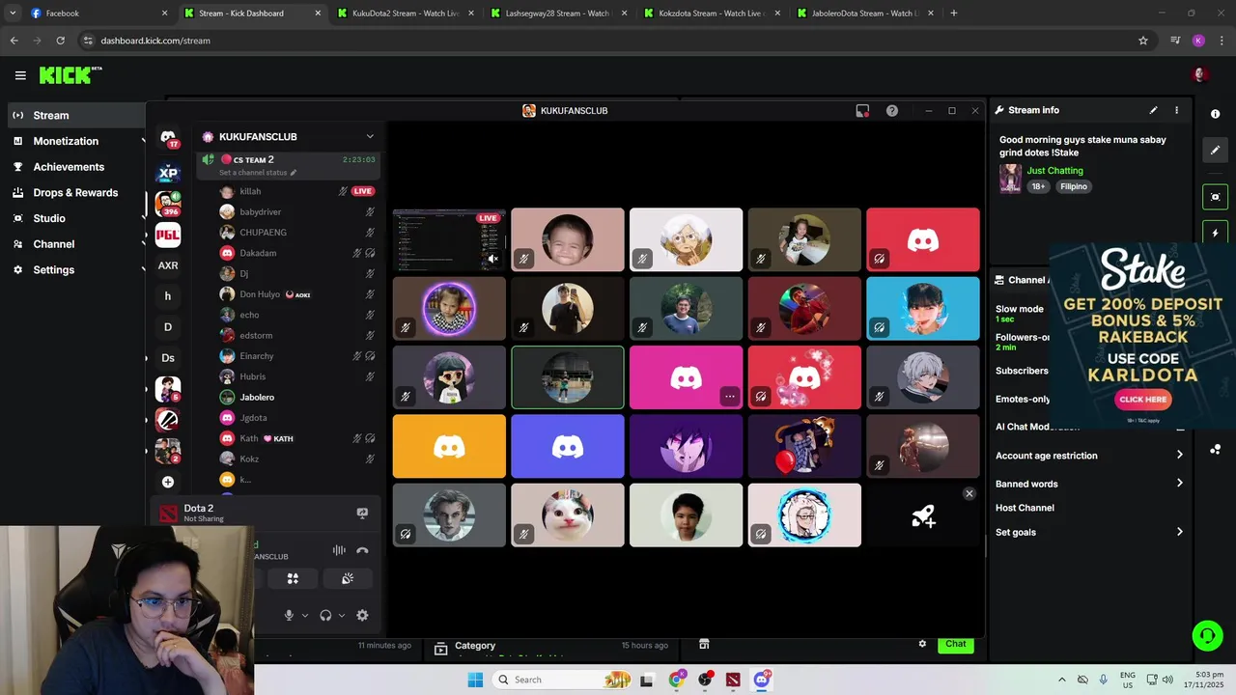Select user Jabolero in voice list
Viewport: 1236px width, 695px height.
[x=257, y=397]
